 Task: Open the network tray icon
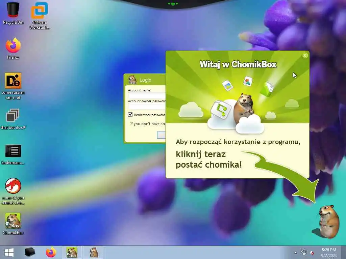304,253
